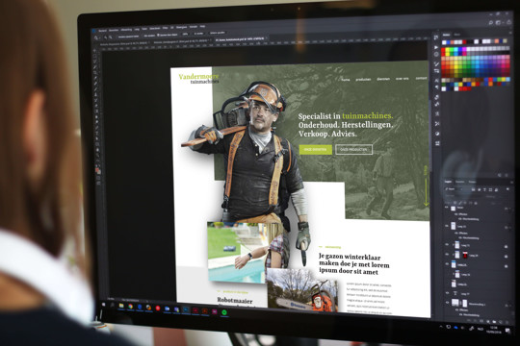This screenshot has width=520, height=346.
Task: Click the share icon at top right
Action: (508, 22)
